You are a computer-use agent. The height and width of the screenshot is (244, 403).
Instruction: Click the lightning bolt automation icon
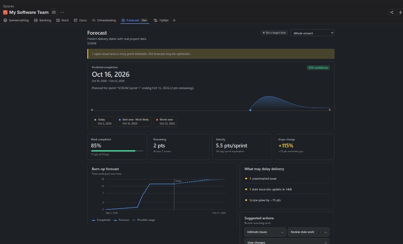(400, 12)
